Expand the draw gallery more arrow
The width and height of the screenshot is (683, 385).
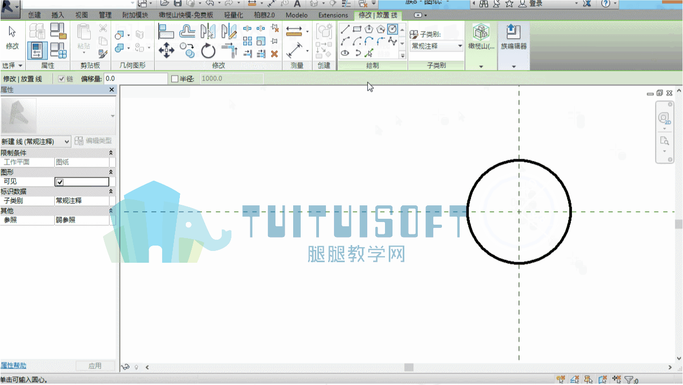pyautogui.click(x=402, y=55)
